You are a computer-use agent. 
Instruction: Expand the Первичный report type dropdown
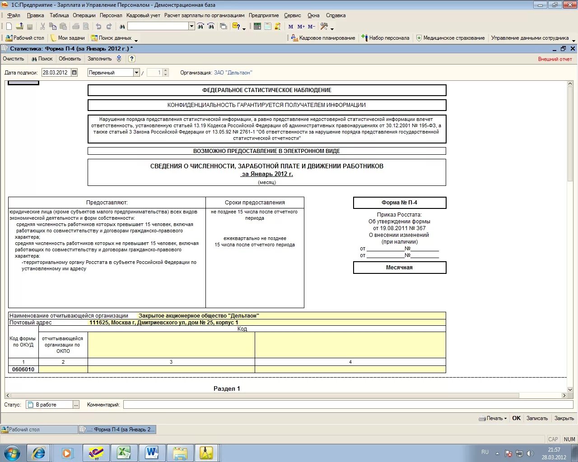click(x=136, y=72)
